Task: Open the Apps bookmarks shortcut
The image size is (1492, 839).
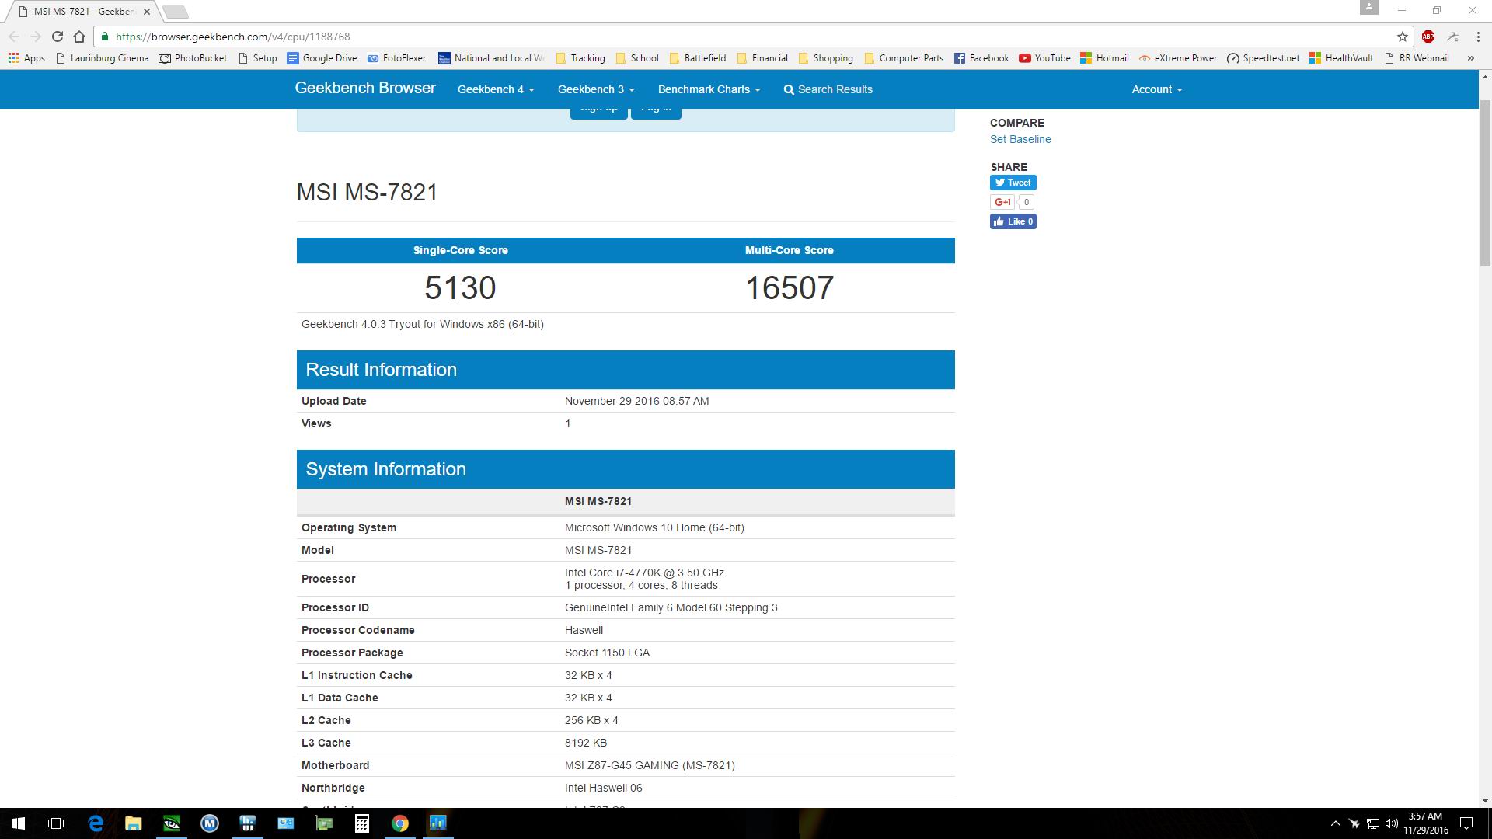Action: click(x=26, y=58)
